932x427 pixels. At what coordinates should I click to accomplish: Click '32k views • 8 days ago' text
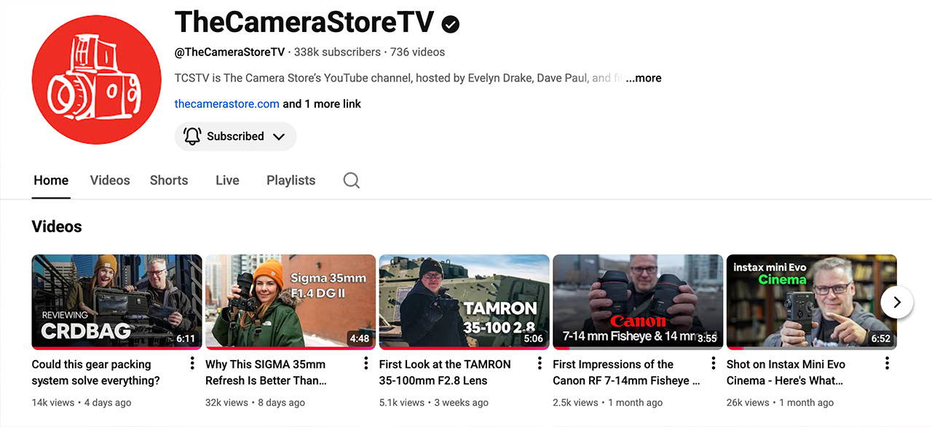(x=255, y=402)
